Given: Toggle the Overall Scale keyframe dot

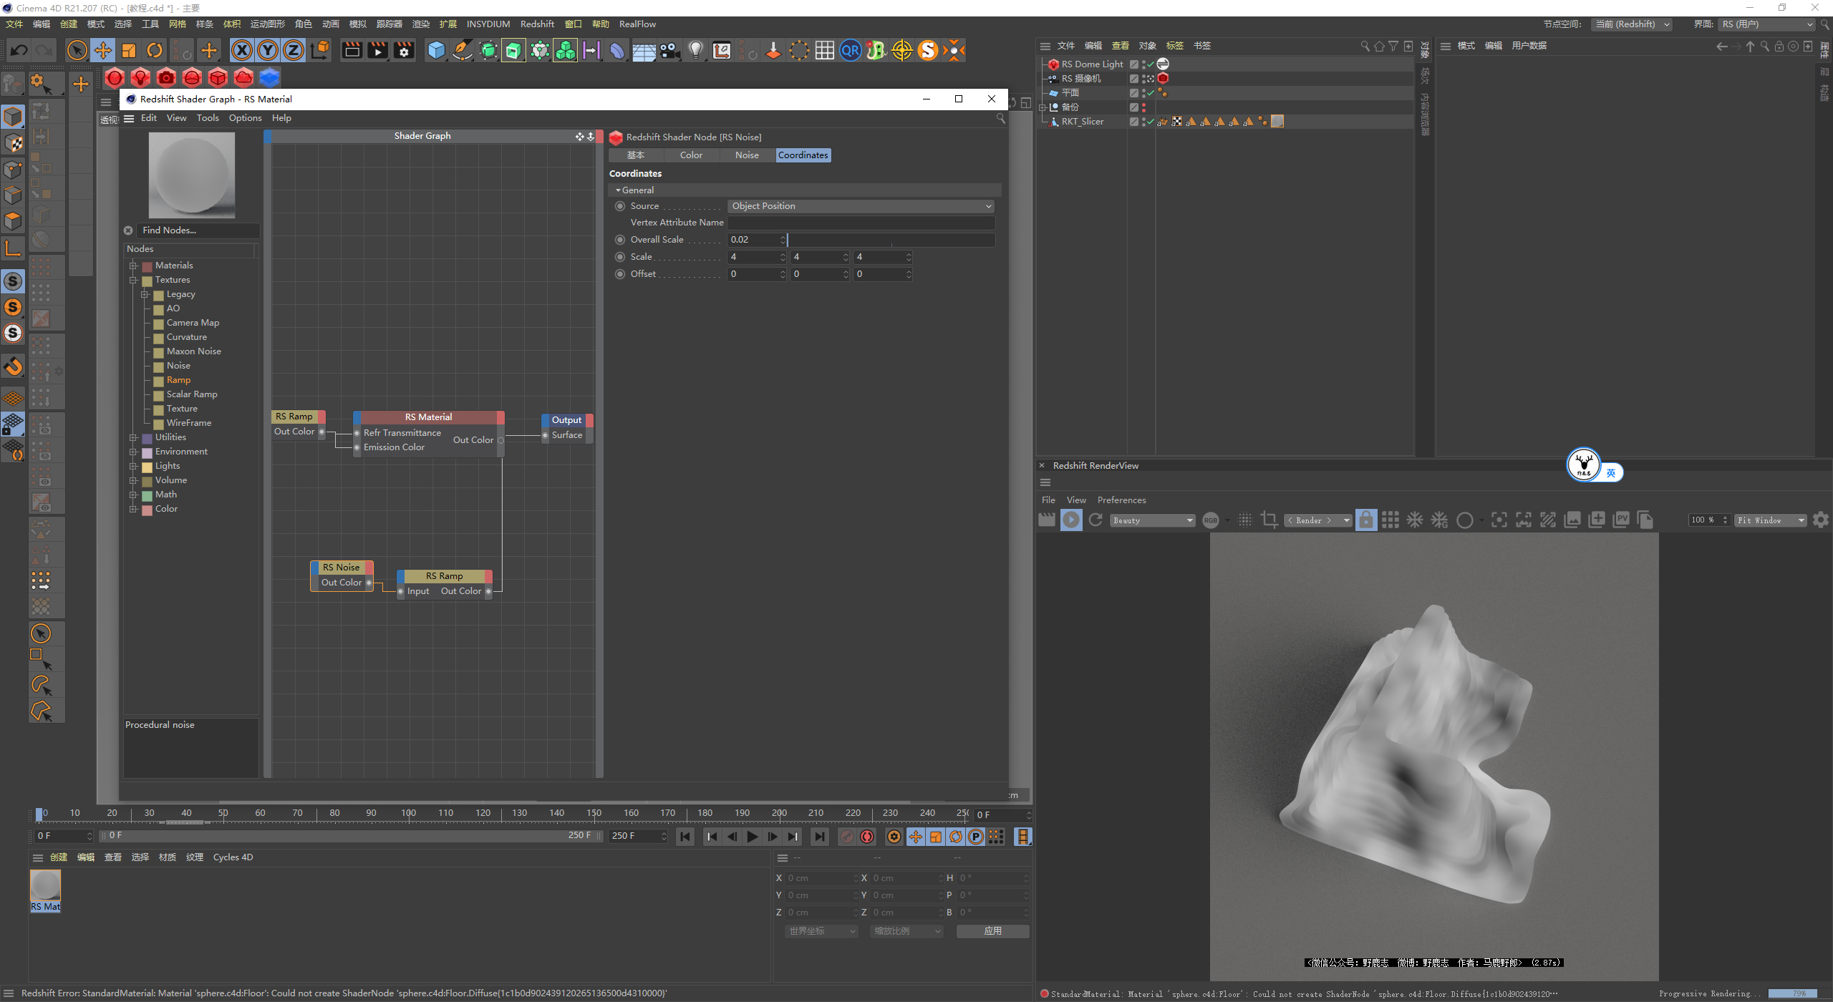Looking at the screenshot, I should pos(620,240).
